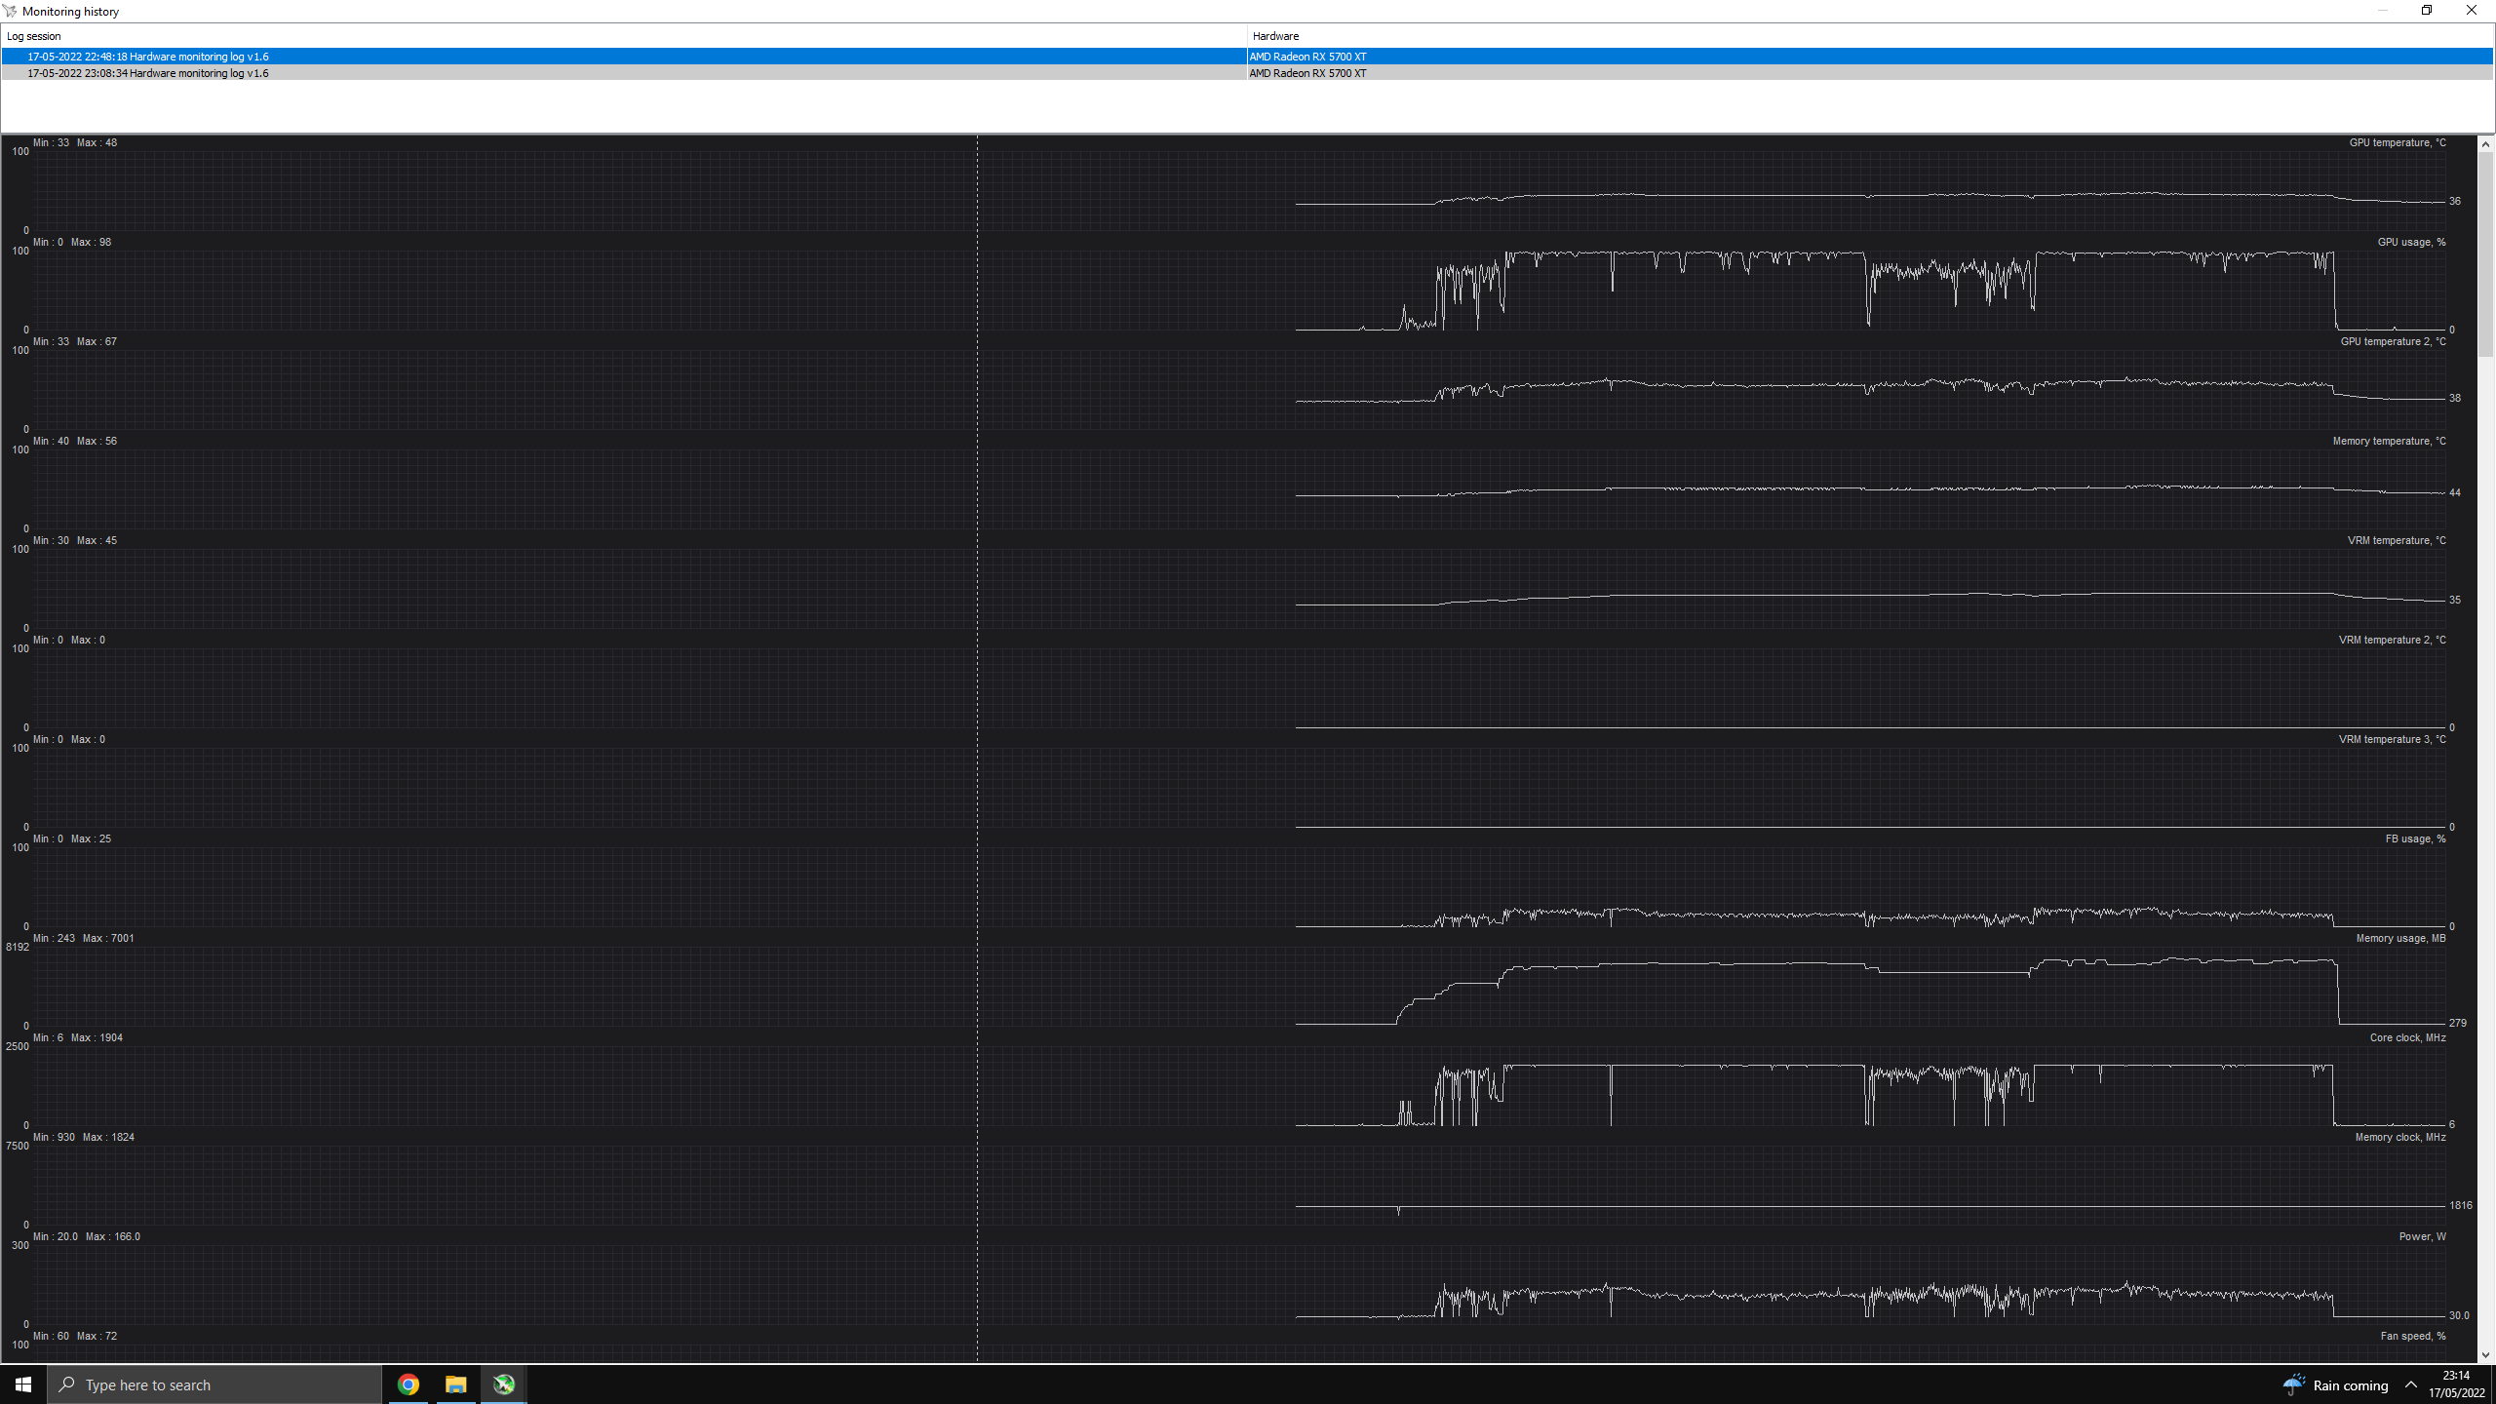Image resolution: width=2496 pixels, height=1404 pixels.
Task: Click the Monitoring history title bar icon
Action: tap(10, 11)
